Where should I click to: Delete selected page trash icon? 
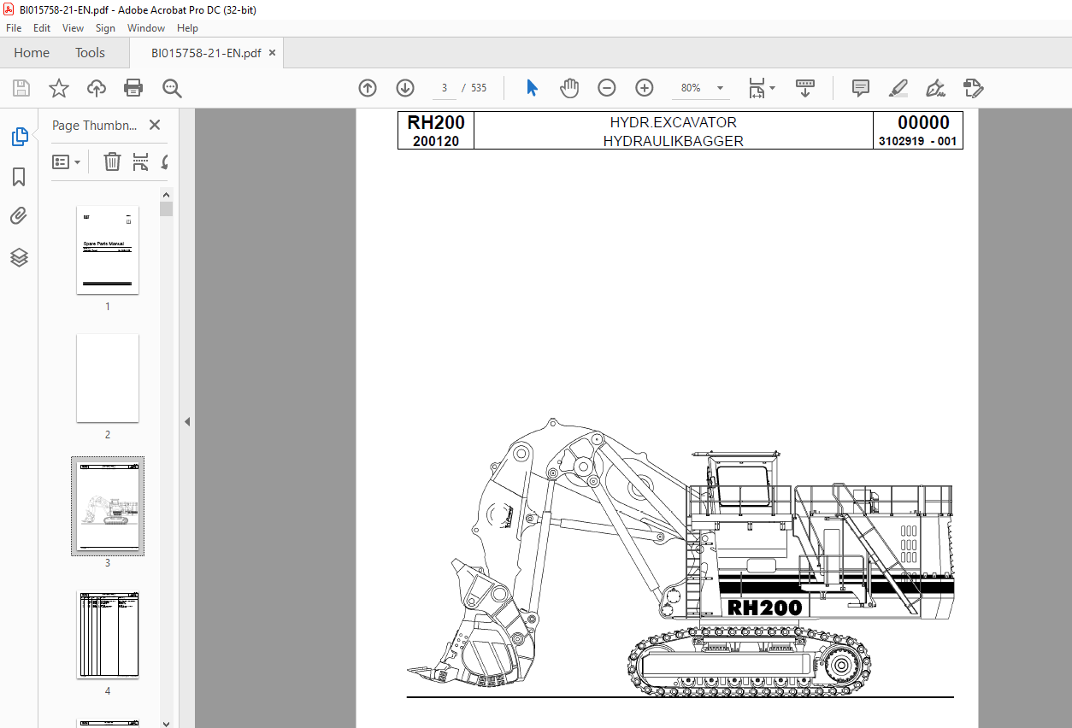(x=112, y=161)
